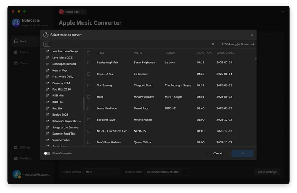
Task: Click the NoteCable headphone logo
Action: click(16, 23)
